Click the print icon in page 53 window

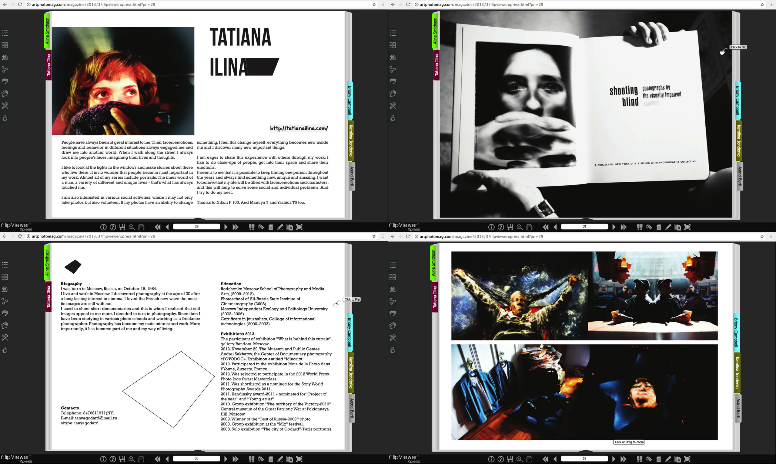pyautogui.click(x=393, y=313)
